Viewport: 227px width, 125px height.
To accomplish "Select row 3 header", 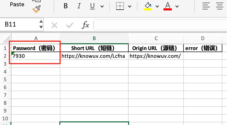I will pyautogui.click(x=5, y=64).
